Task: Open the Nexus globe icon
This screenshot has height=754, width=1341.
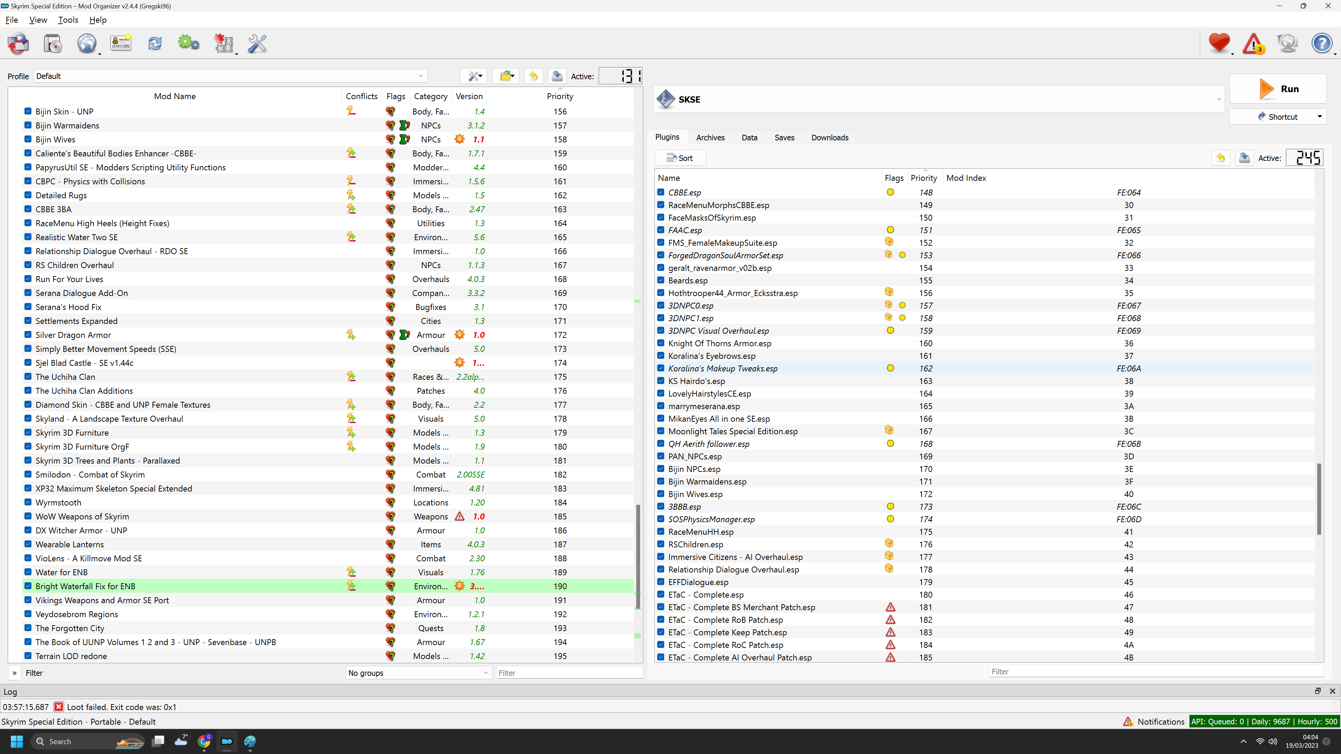Action: tap(87, 44)
